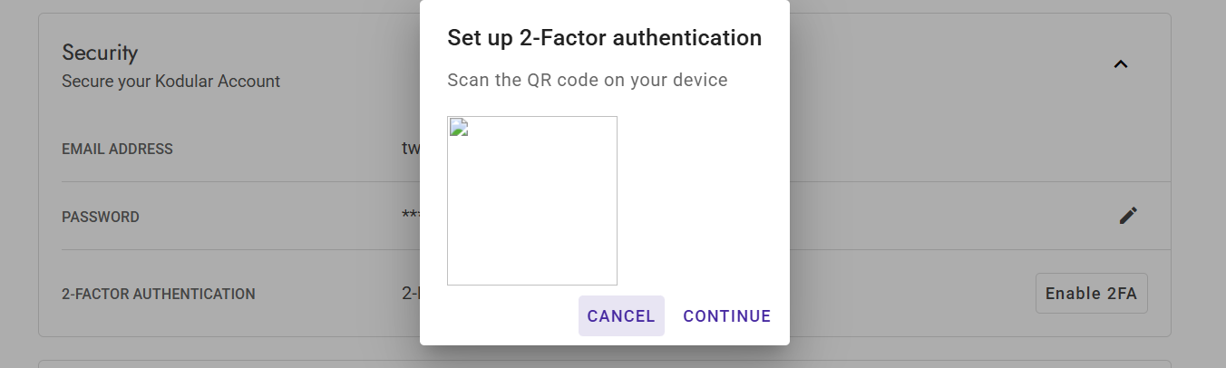Click the CANCEL button in the dialog
Screen dimensions: 1226x368
[x=621, y=316]
